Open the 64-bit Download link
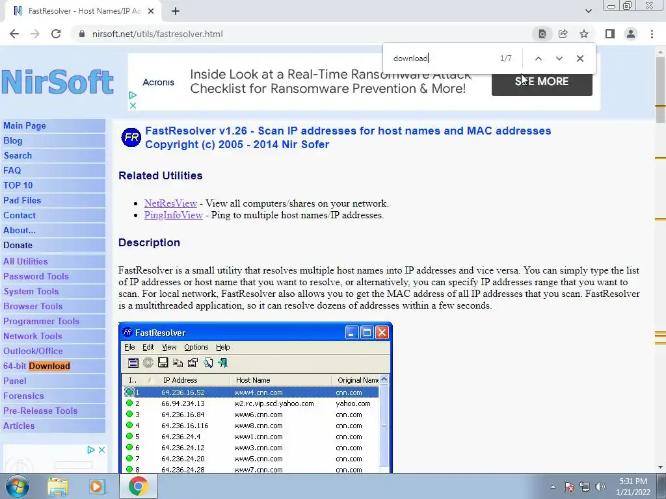This screenshot has width=666, height=499. point(36,366)
